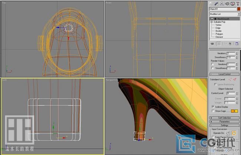Enable Show Cage checkbox

213,111
